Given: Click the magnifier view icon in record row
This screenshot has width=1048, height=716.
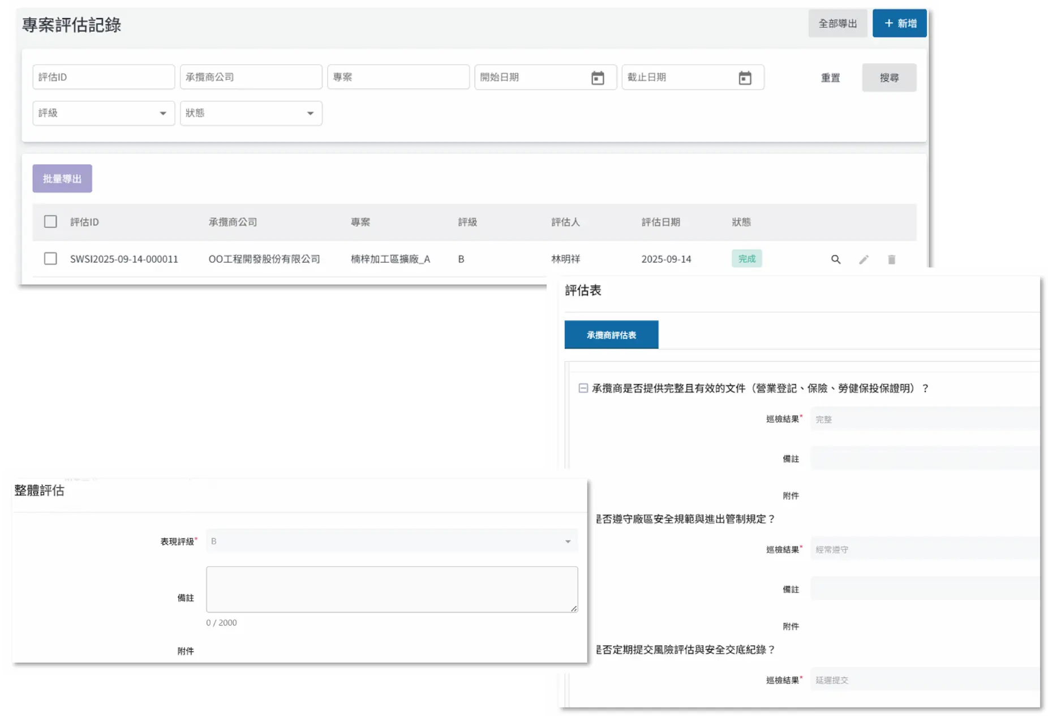Looking at the screenshot, I should click(x=835, y=259).
